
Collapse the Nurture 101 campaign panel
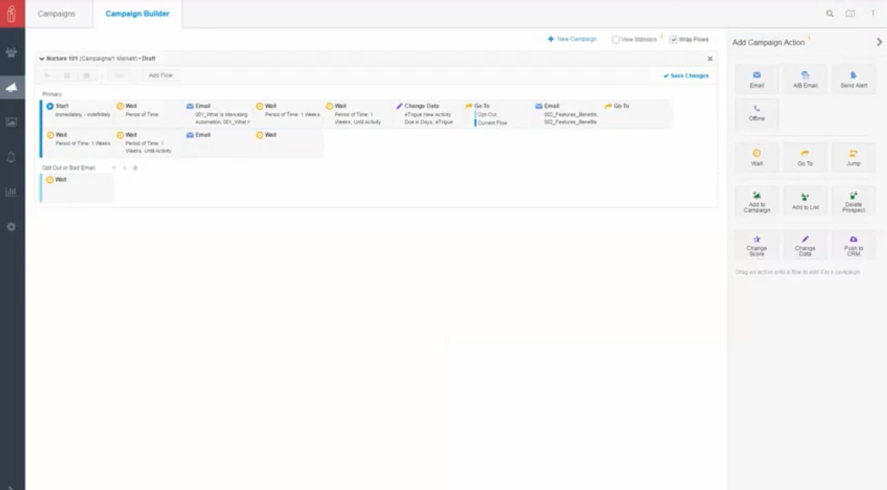(42, 59)
